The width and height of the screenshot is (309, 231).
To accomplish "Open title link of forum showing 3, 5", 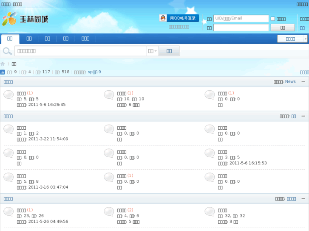I will [x=222, y=152].
